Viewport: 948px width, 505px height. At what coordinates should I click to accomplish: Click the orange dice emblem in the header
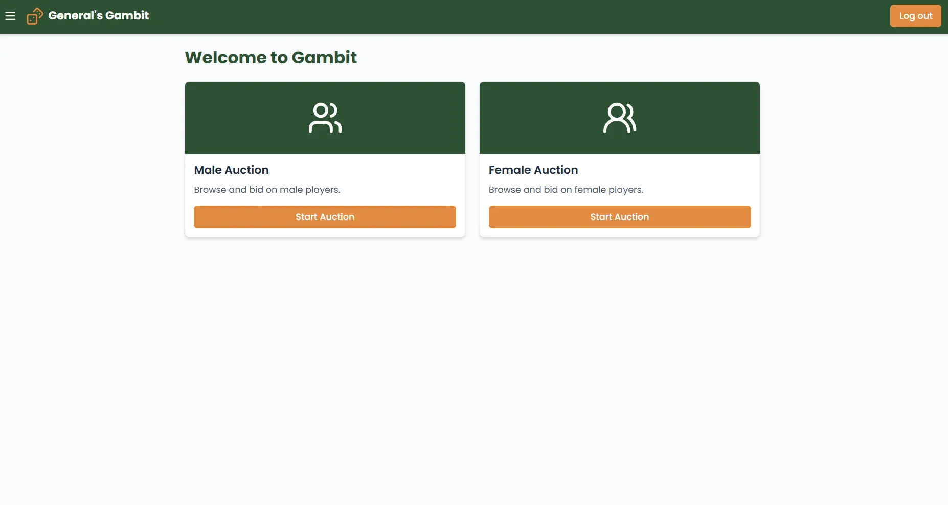(x=34, y=16)
